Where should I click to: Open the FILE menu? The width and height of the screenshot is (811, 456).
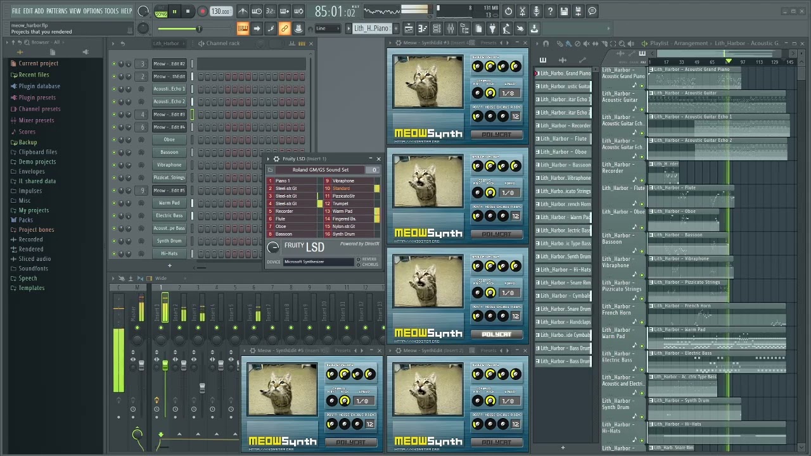(16, 11)
